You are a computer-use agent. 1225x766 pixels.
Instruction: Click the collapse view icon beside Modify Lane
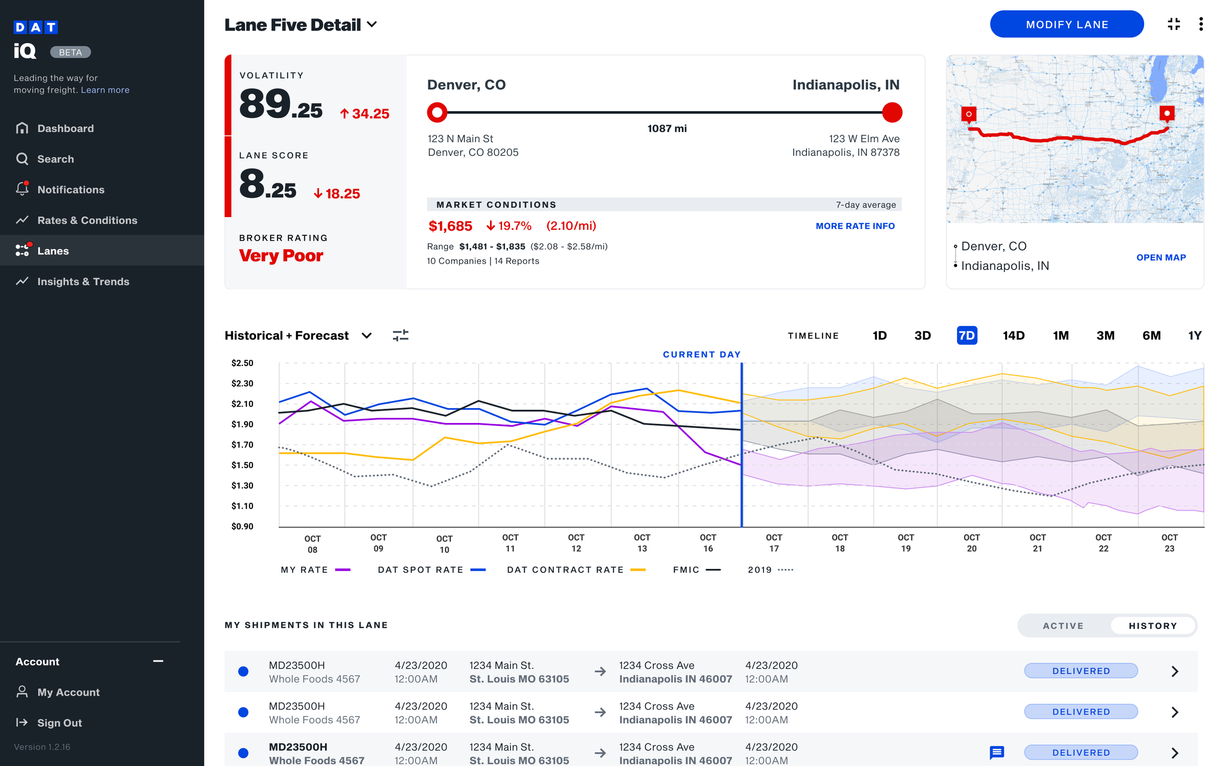coord(1174,24)
